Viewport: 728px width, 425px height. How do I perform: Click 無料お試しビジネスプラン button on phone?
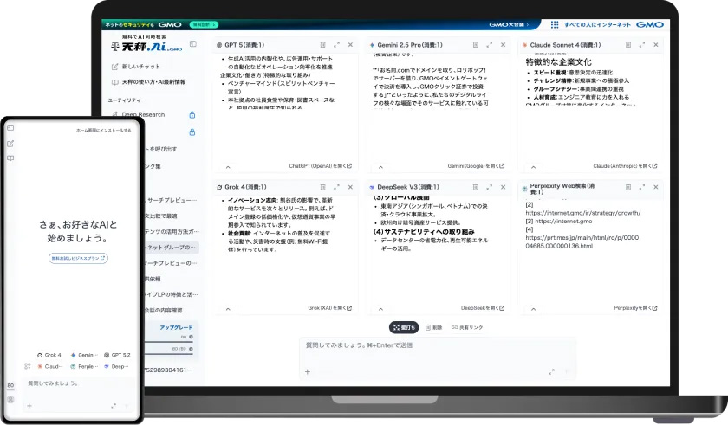(78, 258)
